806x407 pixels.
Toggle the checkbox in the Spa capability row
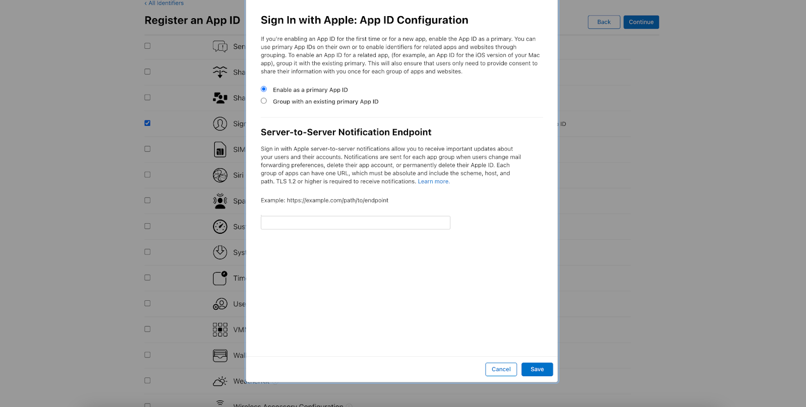pyautogui.click(x=148, y=200)
